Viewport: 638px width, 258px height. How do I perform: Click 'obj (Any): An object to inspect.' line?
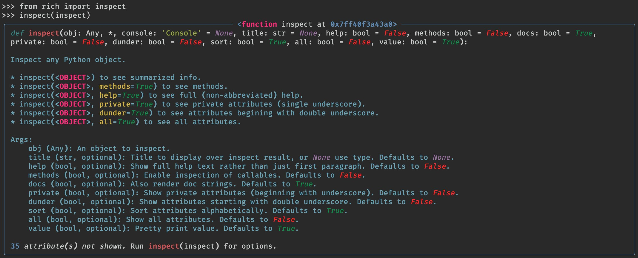[x=99, y=148]
